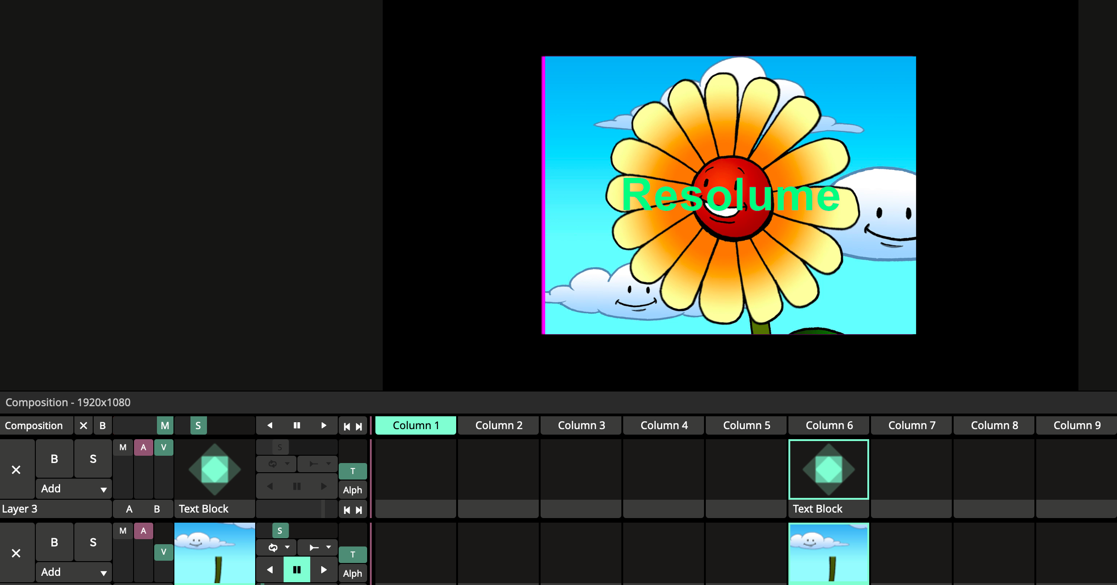Viewport: 1117px width, 585px height.
Task: Clear composition with the X icon
Action: pyautogui.click(x=84, y=425)
